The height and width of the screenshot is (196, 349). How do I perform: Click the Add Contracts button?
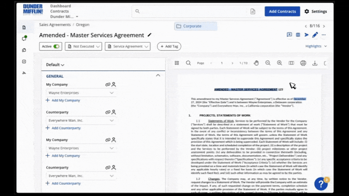(282, 11)
